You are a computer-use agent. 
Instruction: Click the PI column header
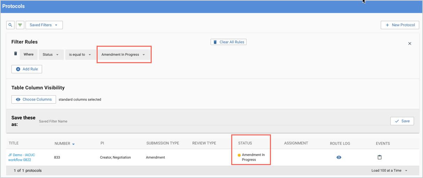click(102, 143)
